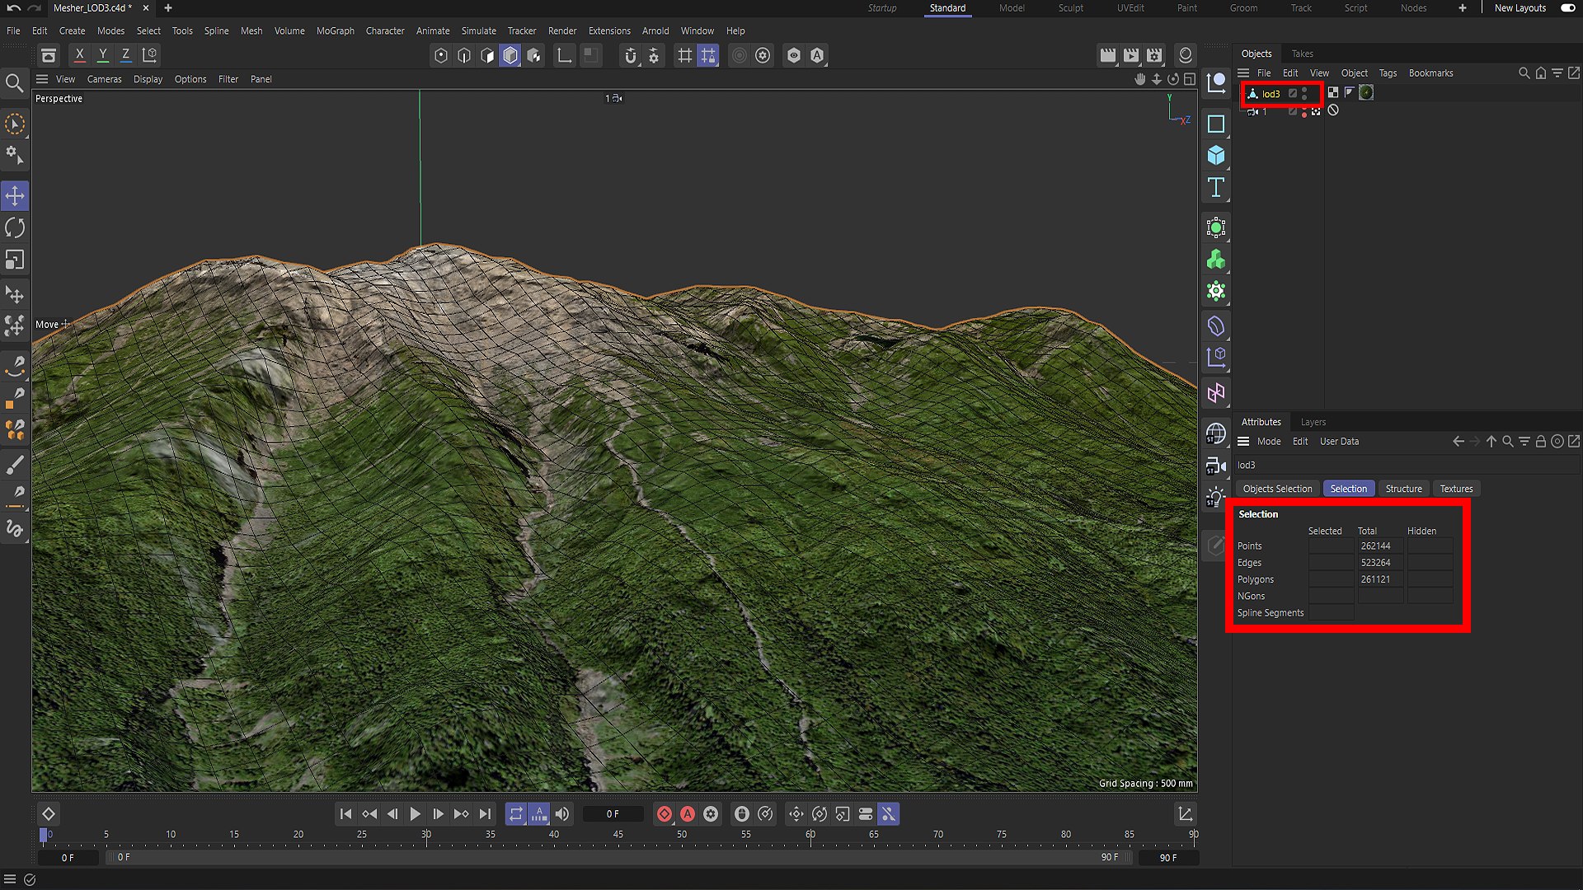Open the Attributes manager hamburger menu

coord(1243,442)
